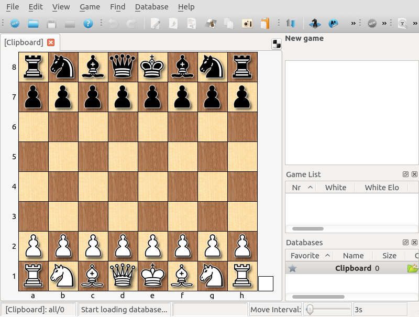Flip the board orientation
419x317 pixels.
(291, 24)
